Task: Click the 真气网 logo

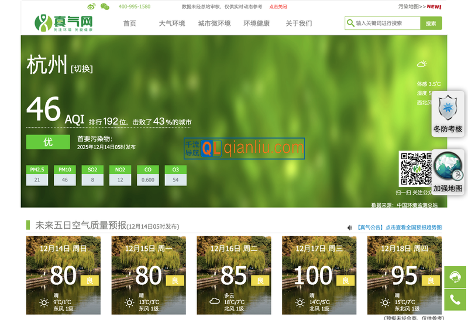Action: [64, 23]
